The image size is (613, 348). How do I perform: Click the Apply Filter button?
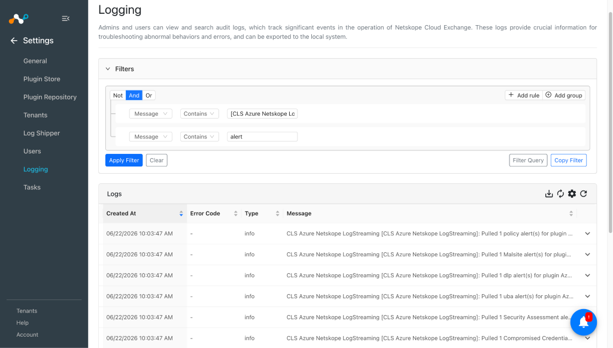[x=124, y=161]
